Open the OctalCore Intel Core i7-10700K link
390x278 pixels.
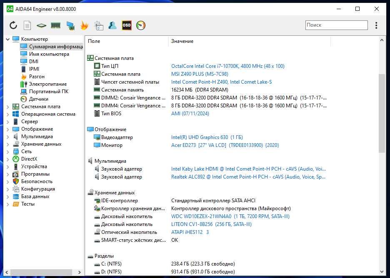[x=227, y=66]
